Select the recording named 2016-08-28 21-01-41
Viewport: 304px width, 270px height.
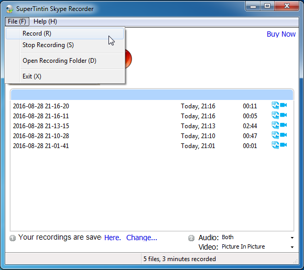pos(41,145)
